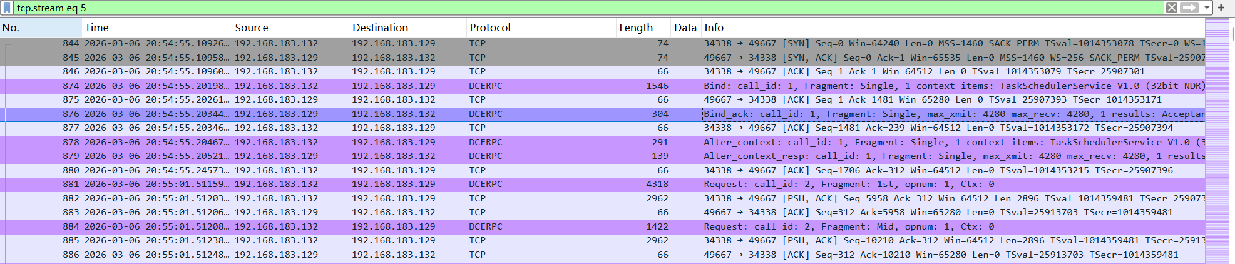This screenshot has height=264, width=1235.
Task: Click the Data column header
Action: [x=685, y=28]
